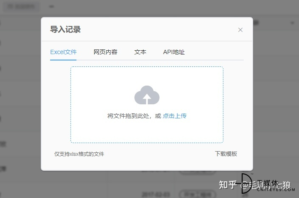This screenshot has height=198, width=299.
Task: Click the 点击上传 link
Action: pos(175,116)
